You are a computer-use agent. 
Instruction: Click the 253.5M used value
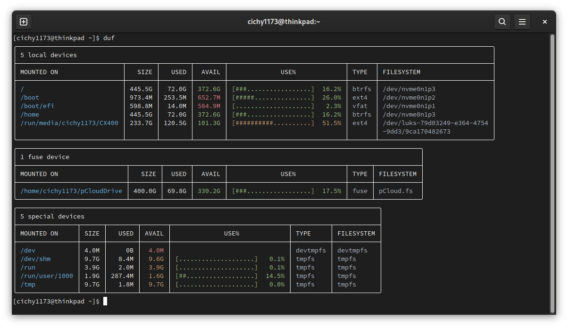[175, 97]
